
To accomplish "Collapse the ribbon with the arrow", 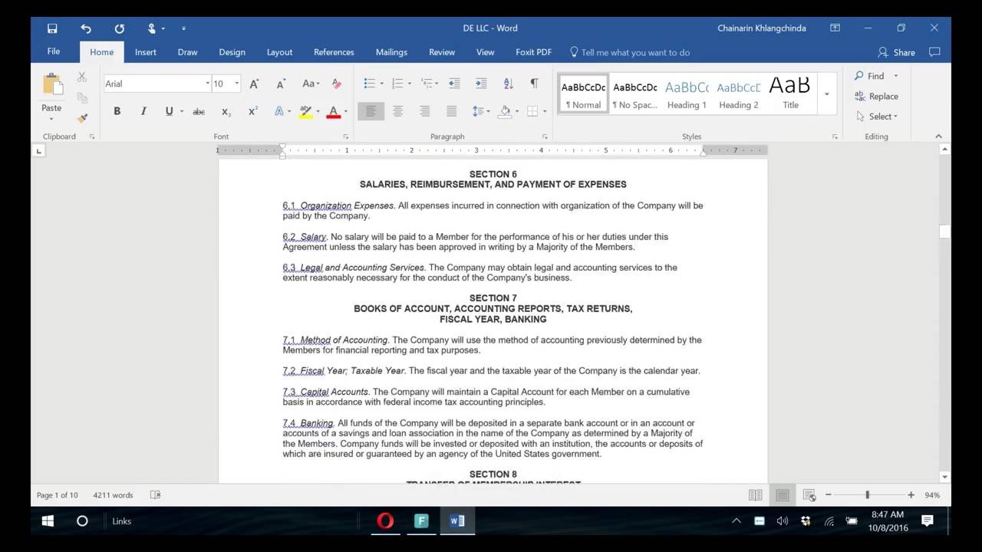I will click(x=938, y=136).
